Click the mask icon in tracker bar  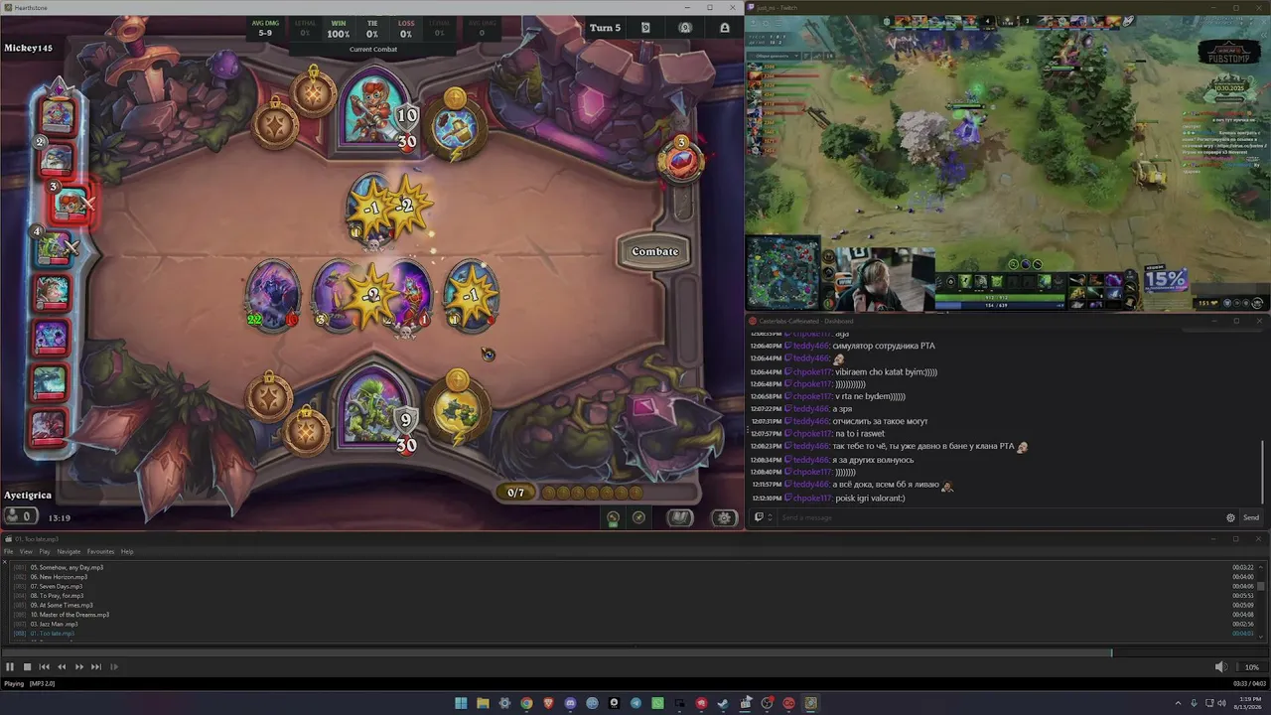685,28
